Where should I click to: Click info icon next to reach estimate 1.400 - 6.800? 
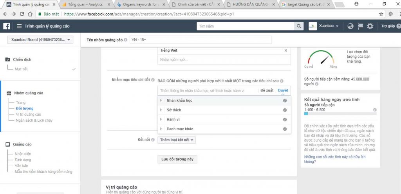click(x=375, y=110)
